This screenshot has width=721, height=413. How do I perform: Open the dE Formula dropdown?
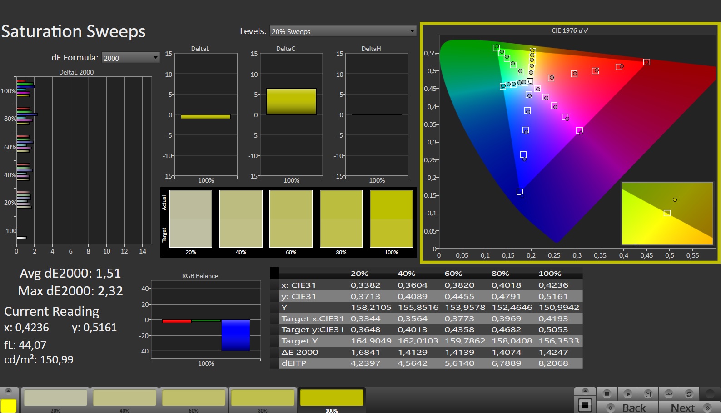point(130,58)
